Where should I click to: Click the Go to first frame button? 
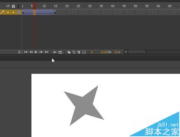[26, 52]
